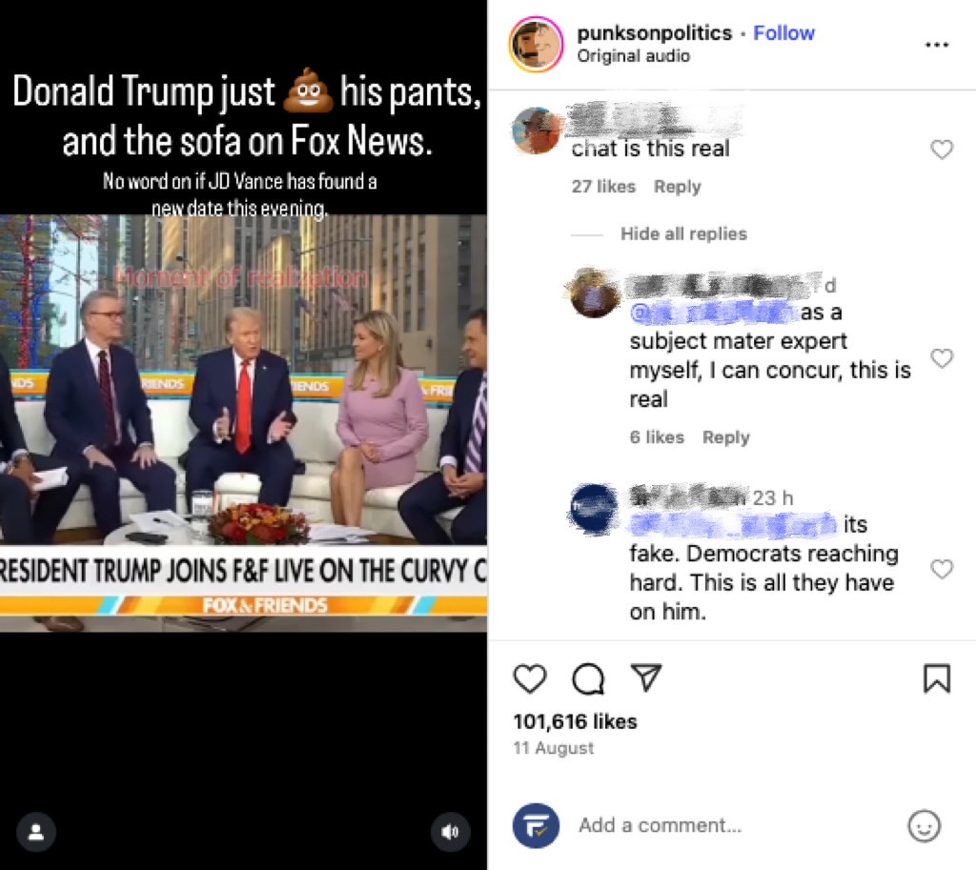The image size is (976, 870).
Task: Open three-dot more options menu
Action: coord(937,45)
